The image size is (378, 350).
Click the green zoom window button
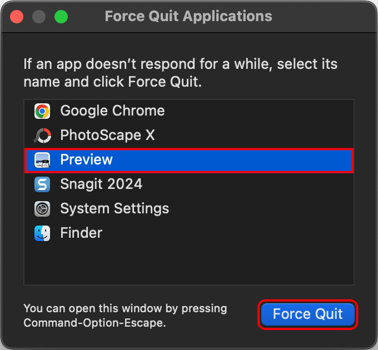click(x=61, y=16)
